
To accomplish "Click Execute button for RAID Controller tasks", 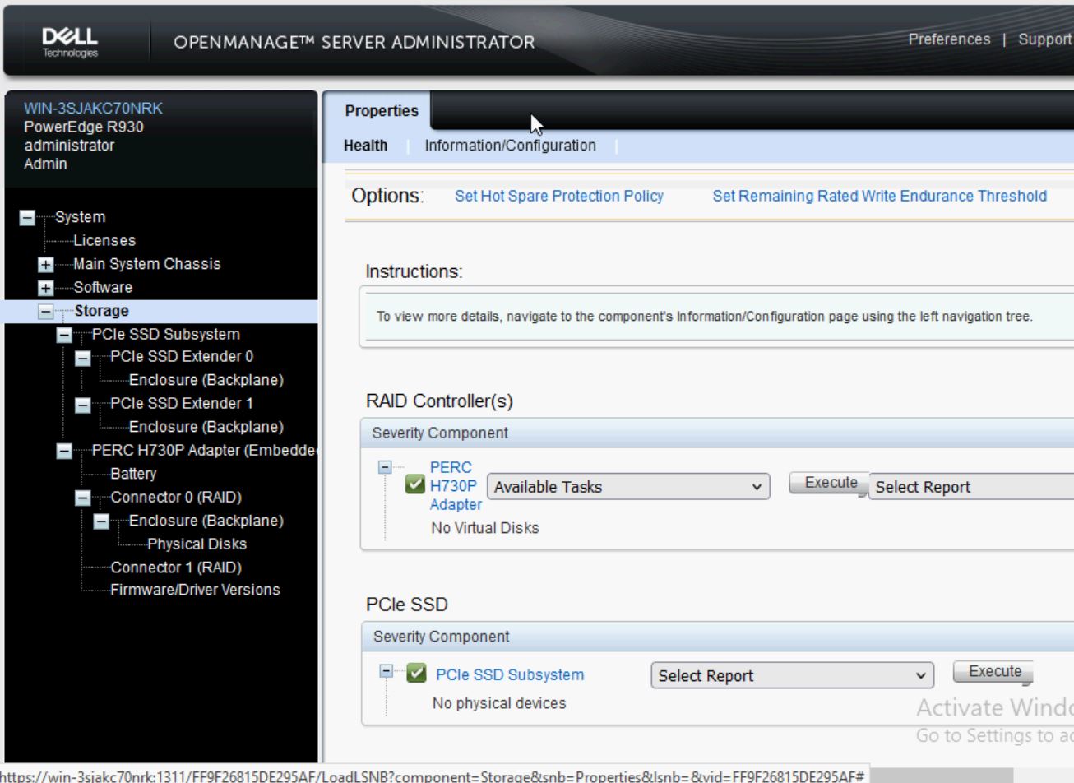I will (x=830, y=483).
